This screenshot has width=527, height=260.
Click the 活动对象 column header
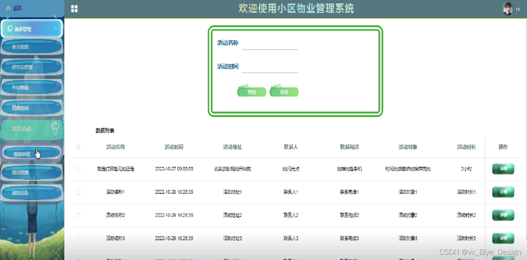pos(408,147)
